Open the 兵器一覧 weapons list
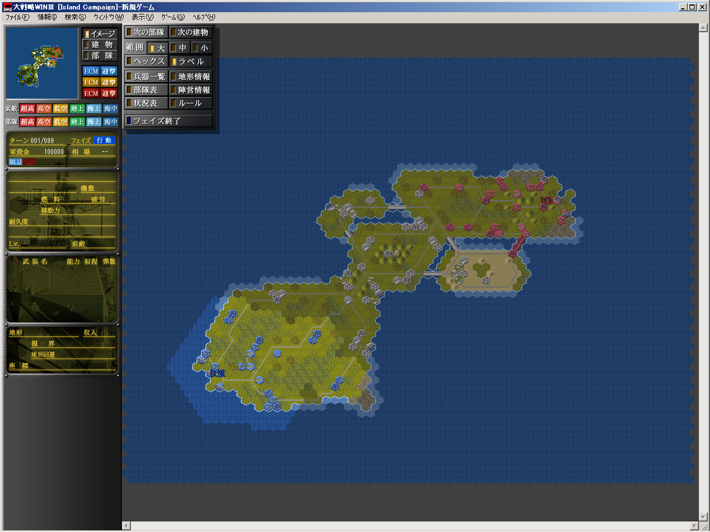 pos(146,77)
